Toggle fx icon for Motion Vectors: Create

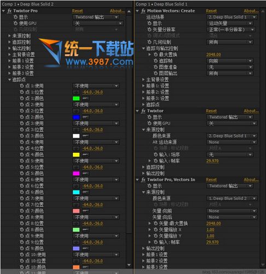(x=143, y=11)
